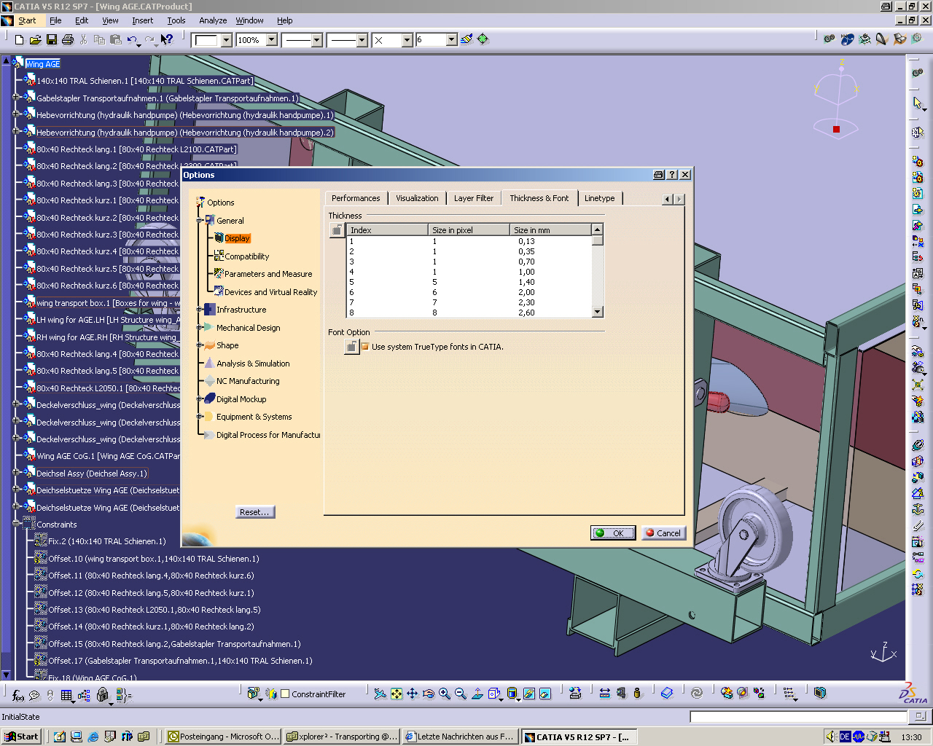Select Compatibility in Options tree
The width and height of the screenshot is (933, 746).
click(x=247, y=256)
